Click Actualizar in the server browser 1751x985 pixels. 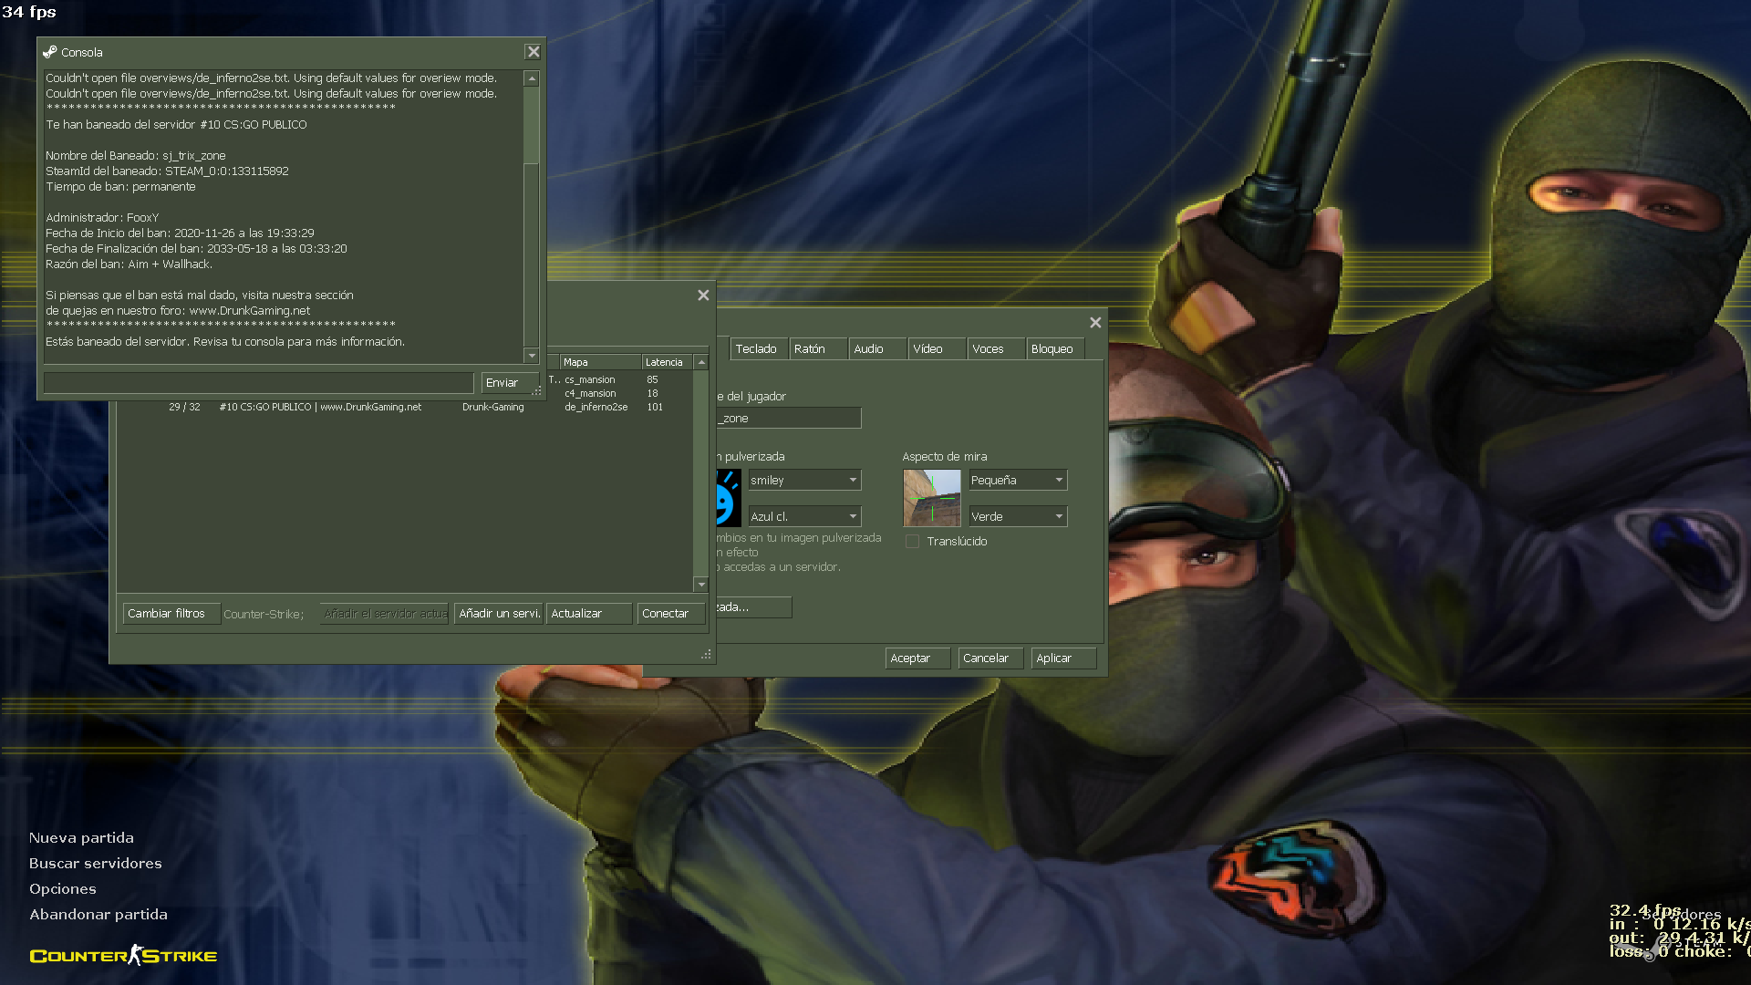(x=589, y=614)
